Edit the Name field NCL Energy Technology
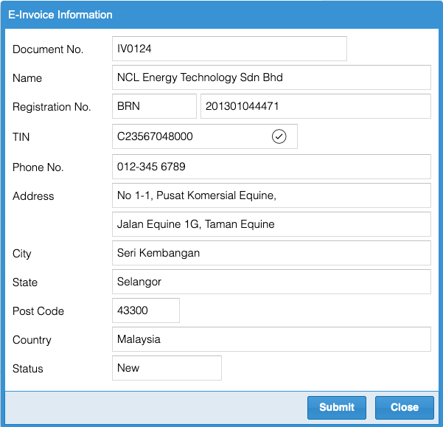 coord(271,77)
